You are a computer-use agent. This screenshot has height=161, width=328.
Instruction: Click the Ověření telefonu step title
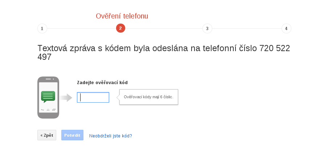click(122, 16)
